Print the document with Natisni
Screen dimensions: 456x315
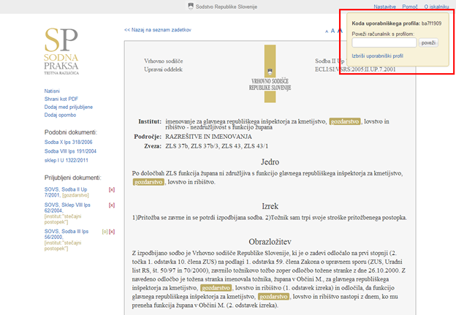(52, 91)
